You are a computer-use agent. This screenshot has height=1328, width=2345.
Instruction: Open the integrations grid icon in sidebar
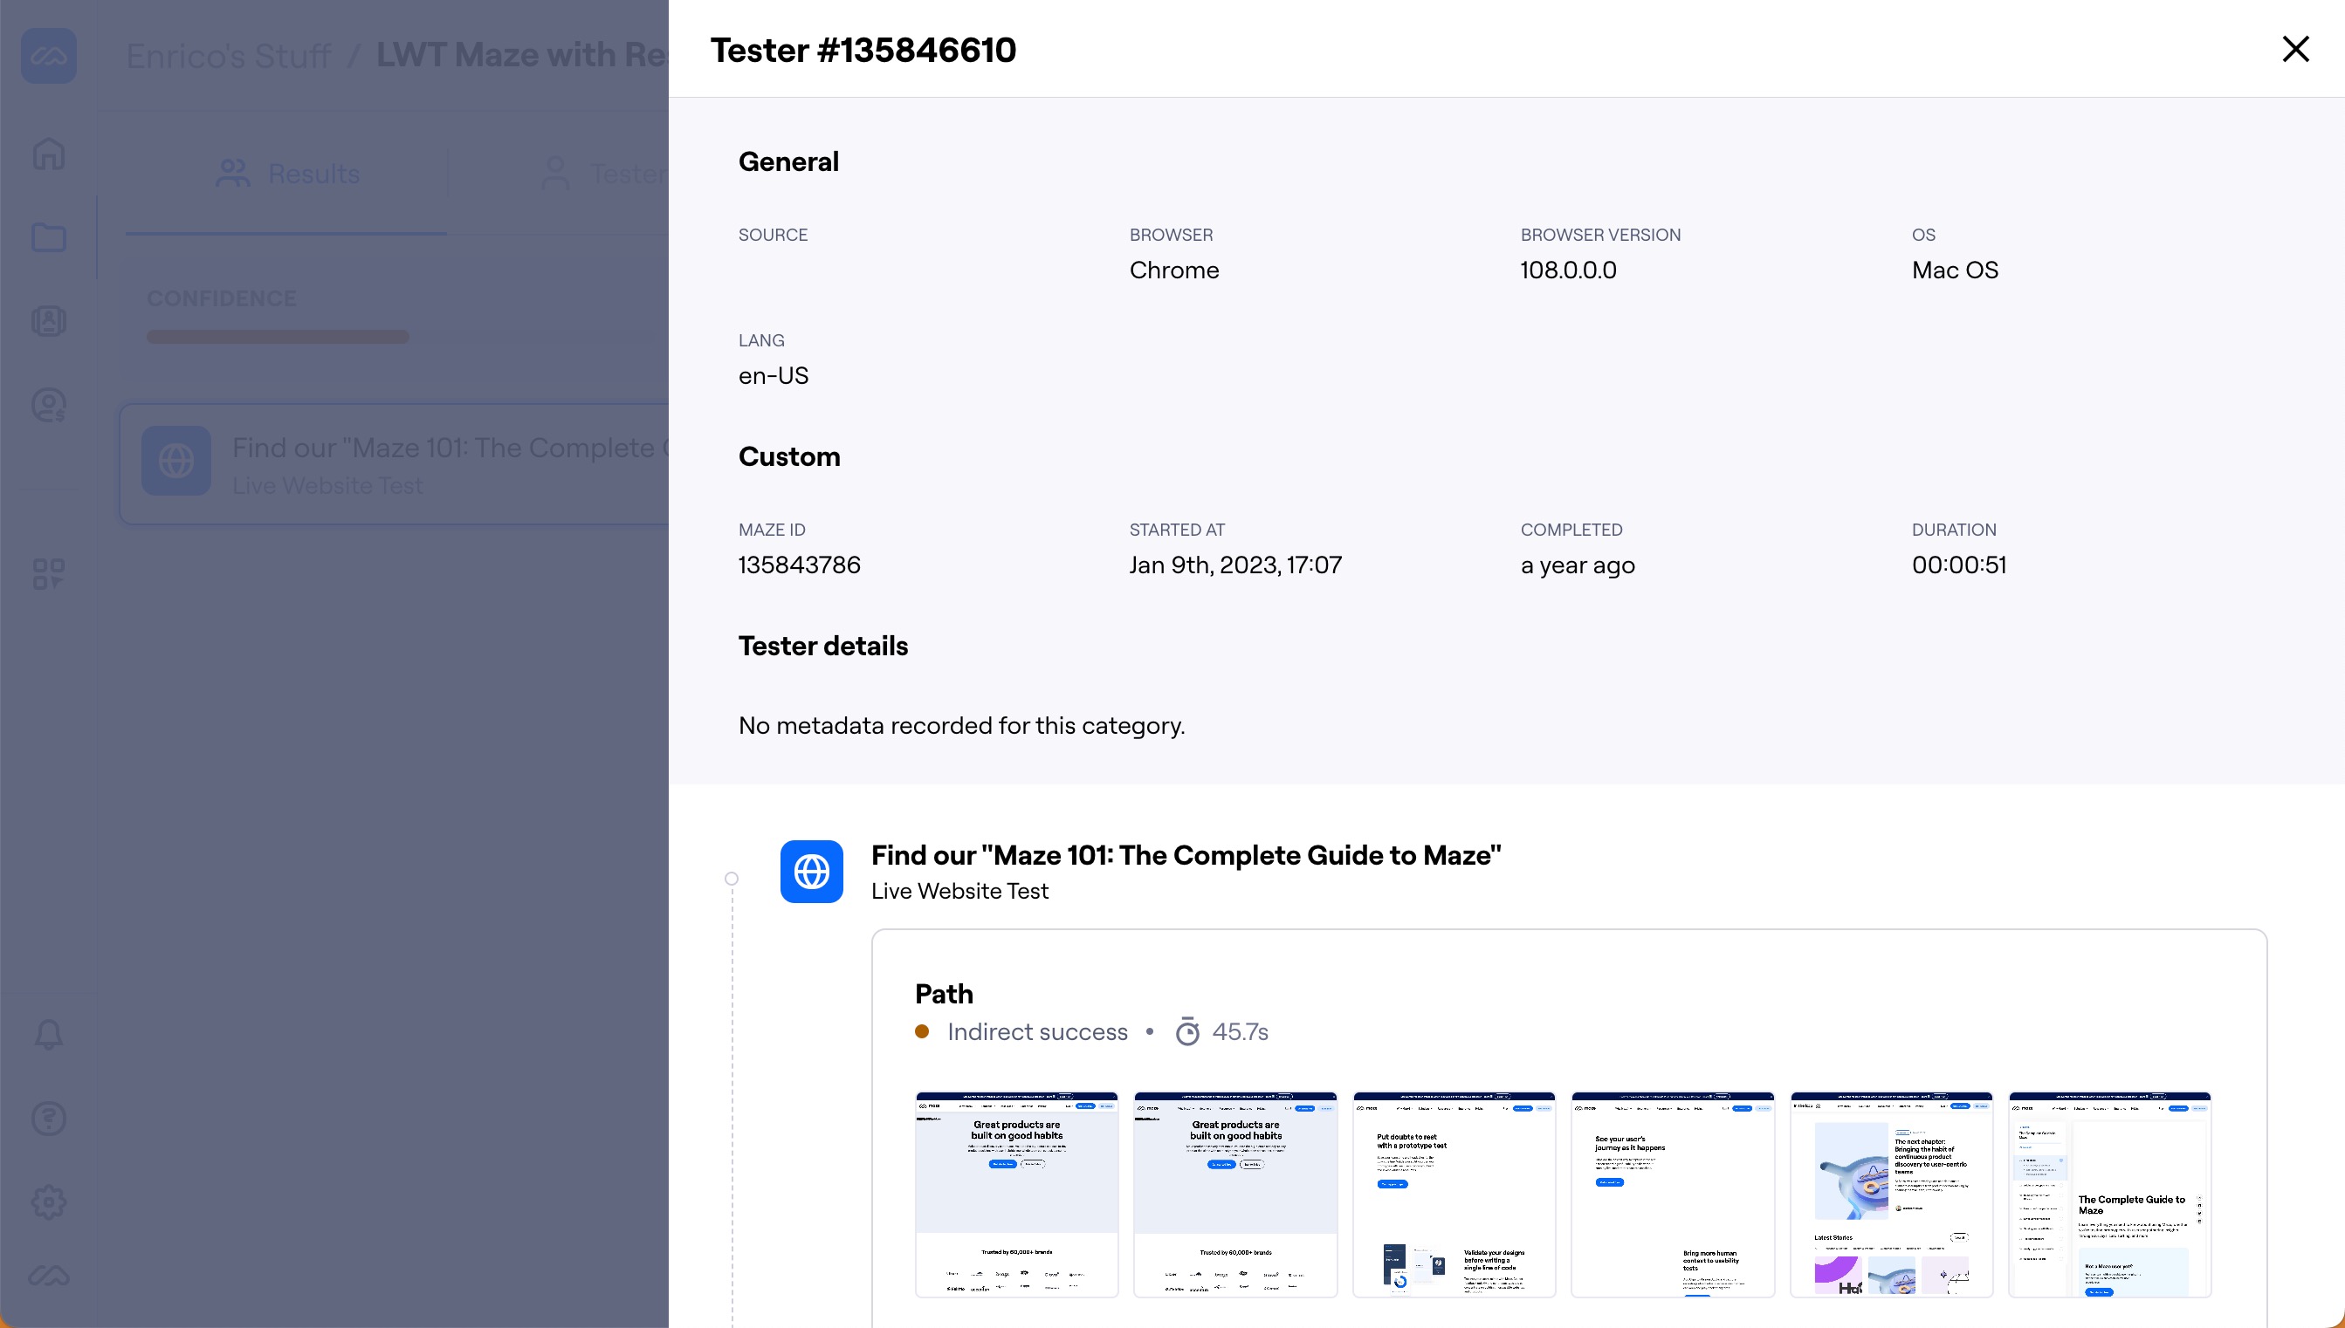48,574
